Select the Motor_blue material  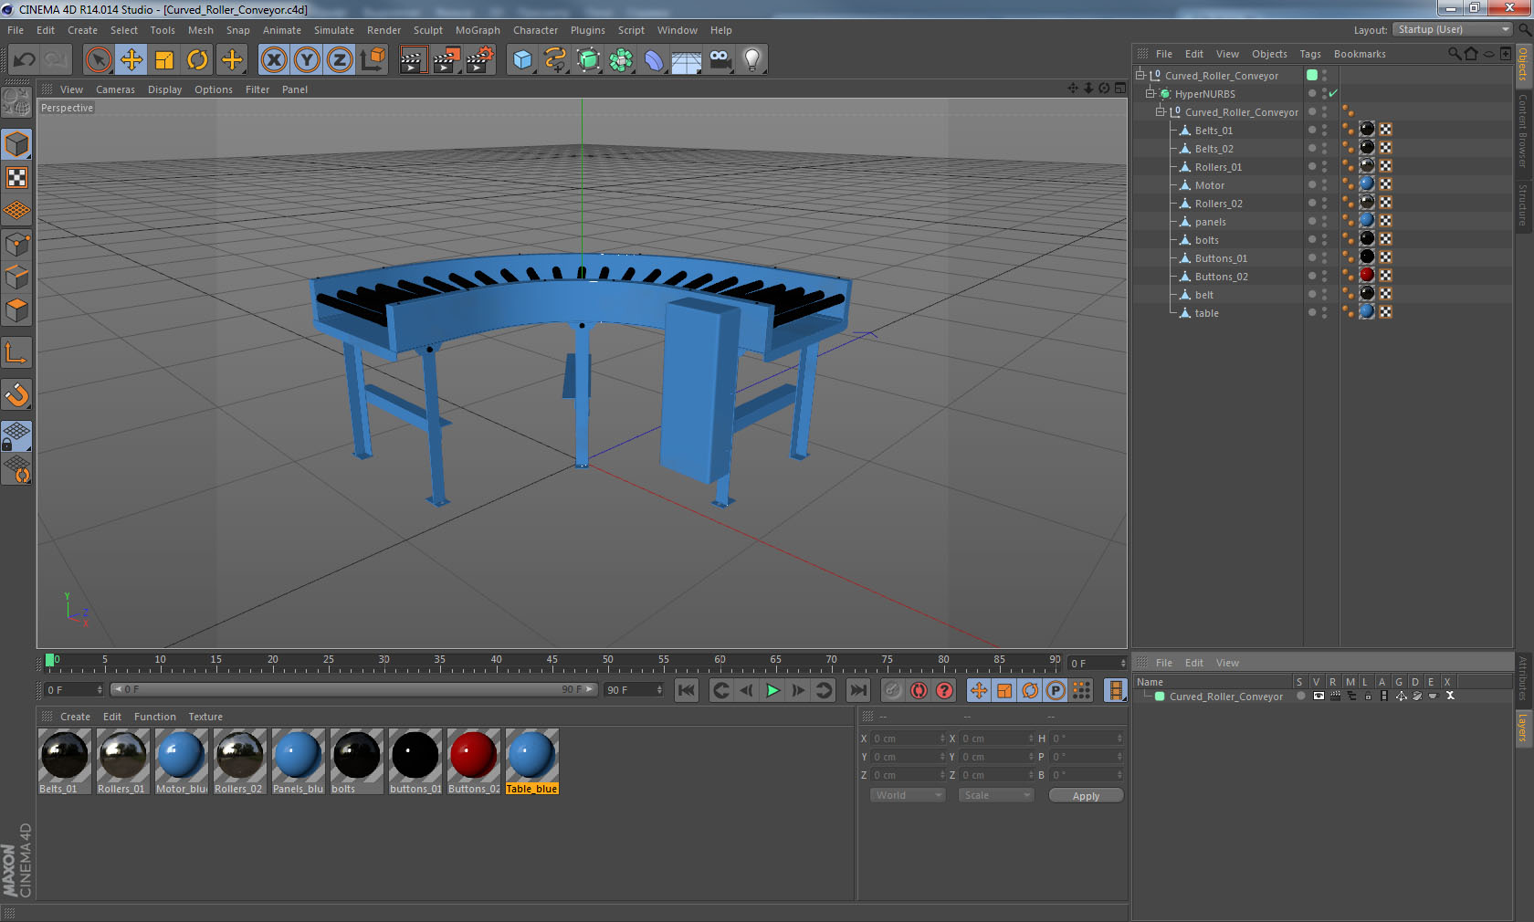pyautogui.click(x=181, y=760)
